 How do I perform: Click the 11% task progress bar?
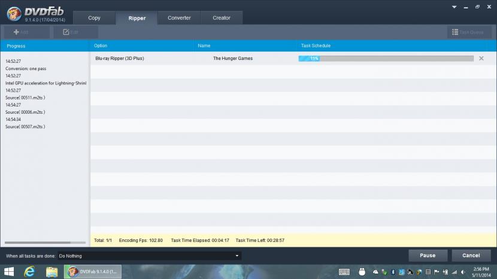(x=386, y=58)
